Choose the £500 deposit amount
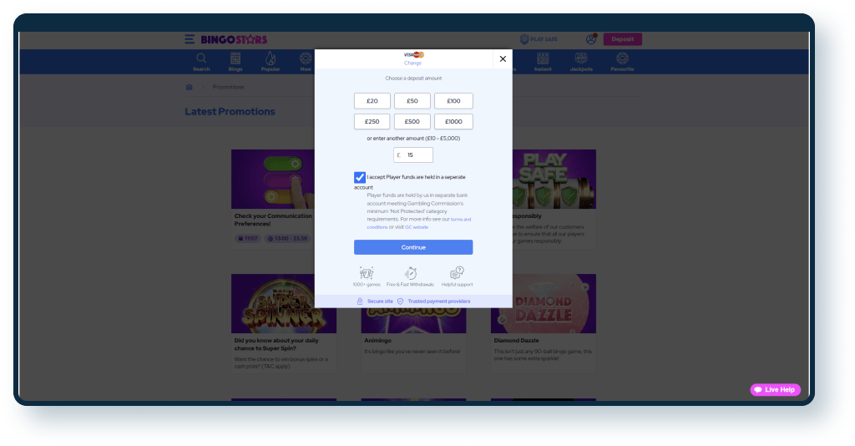 coord(412,122)
